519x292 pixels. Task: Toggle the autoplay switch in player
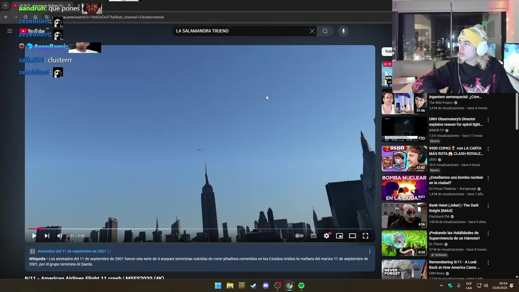point(299,236)
